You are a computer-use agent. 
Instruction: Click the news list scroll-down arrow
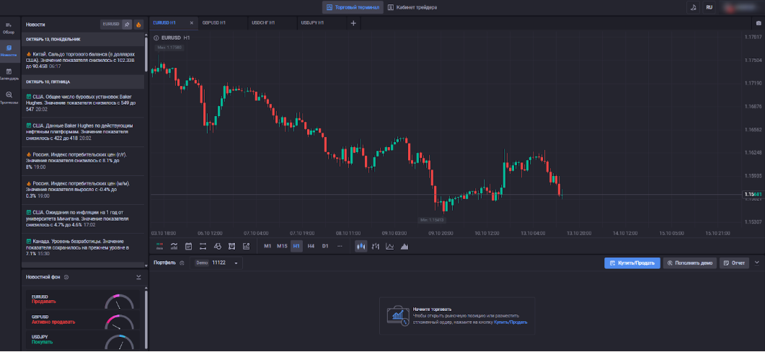pos(146,266)
